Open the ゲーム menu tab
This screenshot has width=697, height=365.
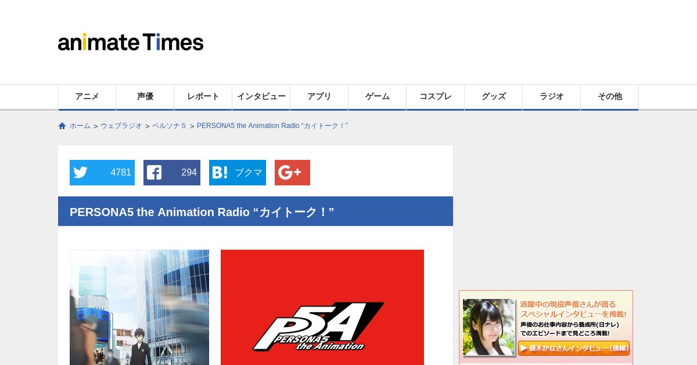coord(378,97)
